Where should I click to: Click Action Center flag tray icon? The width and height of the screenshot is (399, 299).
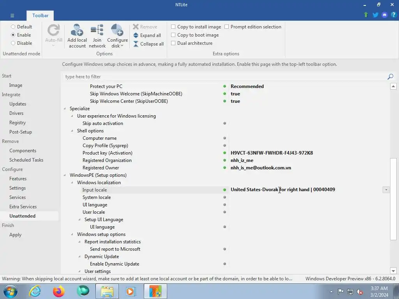click(x=341, y=292)
